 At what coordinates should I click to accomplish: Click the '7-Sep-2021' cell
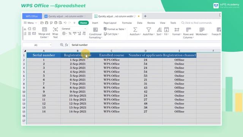[x=77, y=84]
